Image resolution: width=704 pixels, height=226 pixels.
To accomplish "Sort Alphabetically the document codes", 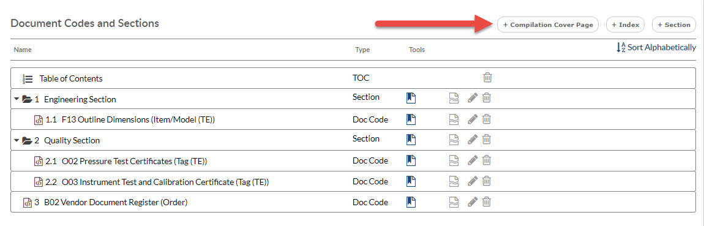I will tap(656, 47).
